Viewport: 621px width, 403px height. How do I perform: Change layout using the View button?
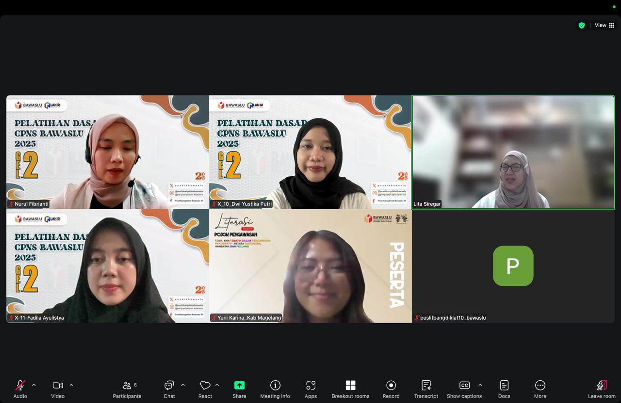pyautogui.click(x=605, y=25)
